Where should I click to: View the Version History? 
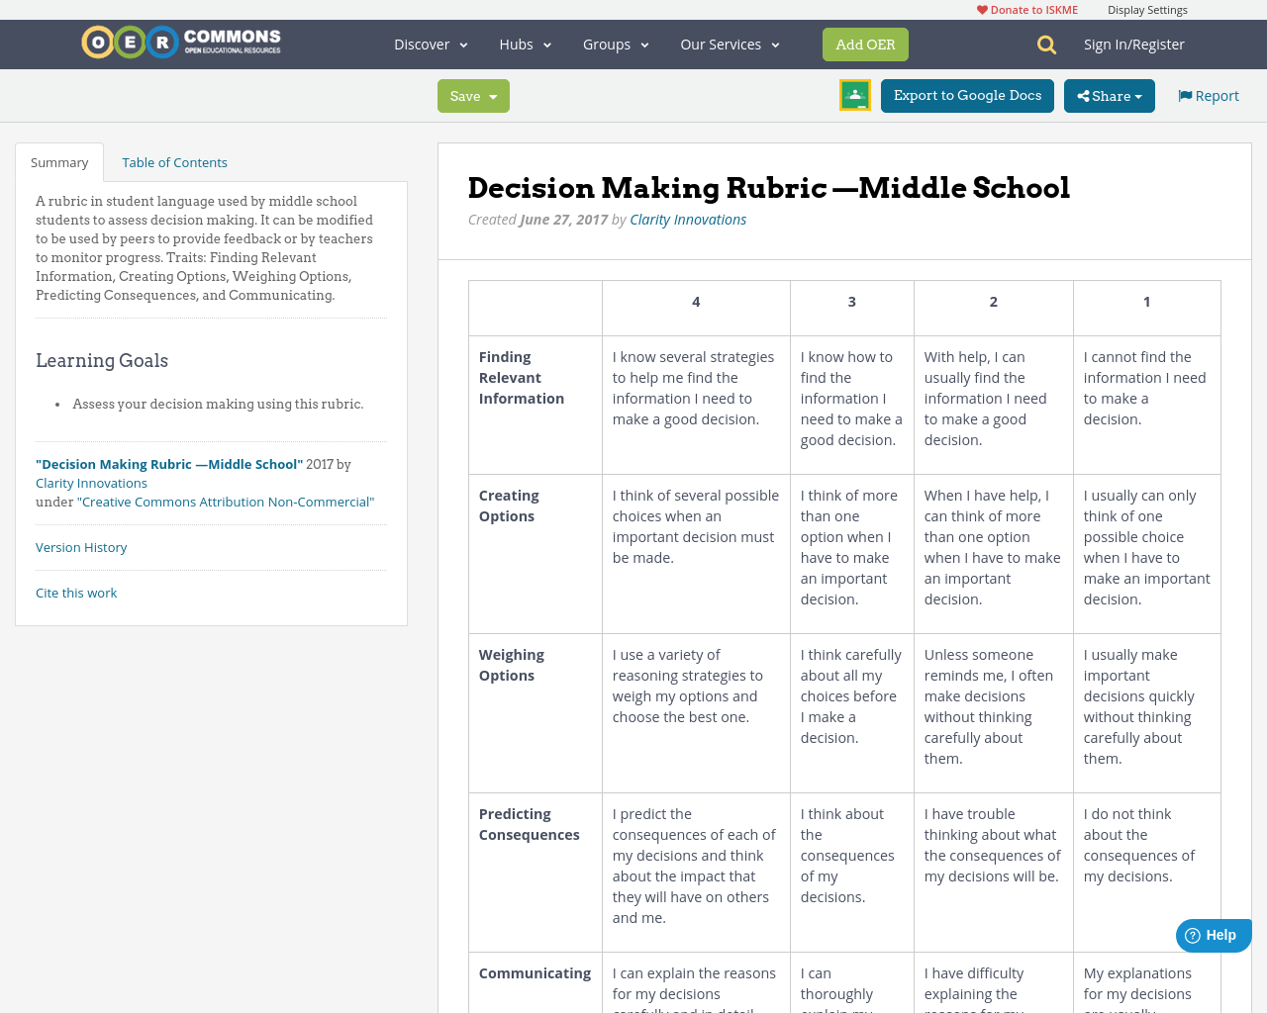(x=81, y=546)
